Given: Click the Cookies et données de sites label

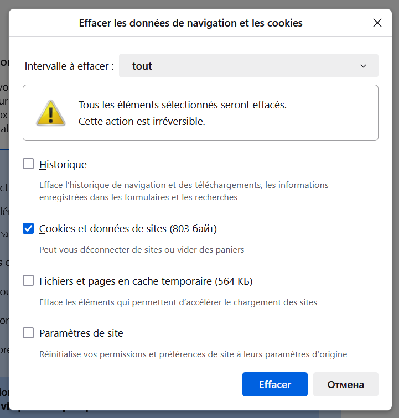Looking at the screenshot, I should [128, 229].
